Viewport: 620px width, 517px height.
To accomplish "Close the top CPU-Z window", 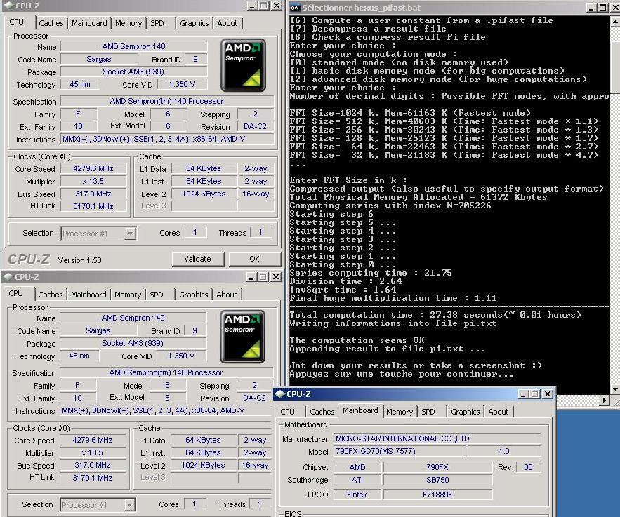I will coord(277,6).
